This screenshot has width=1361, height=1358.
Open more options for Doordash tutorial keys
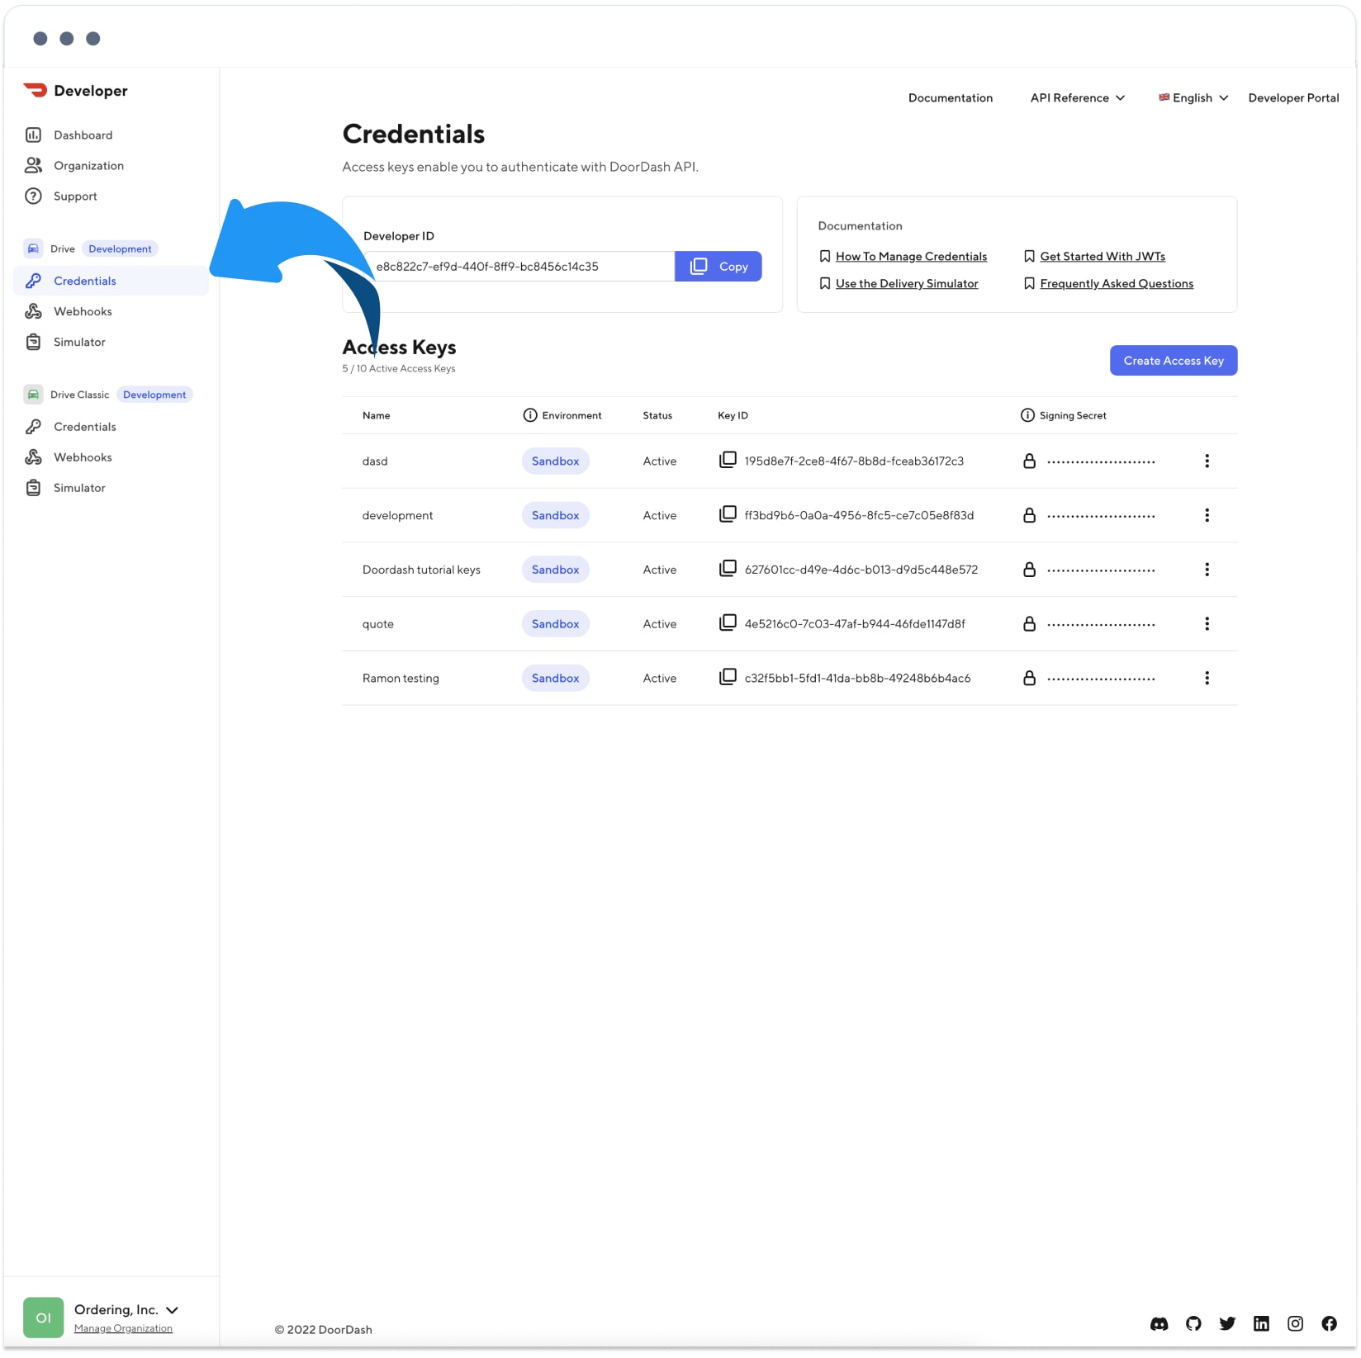tap(1207, 570)
